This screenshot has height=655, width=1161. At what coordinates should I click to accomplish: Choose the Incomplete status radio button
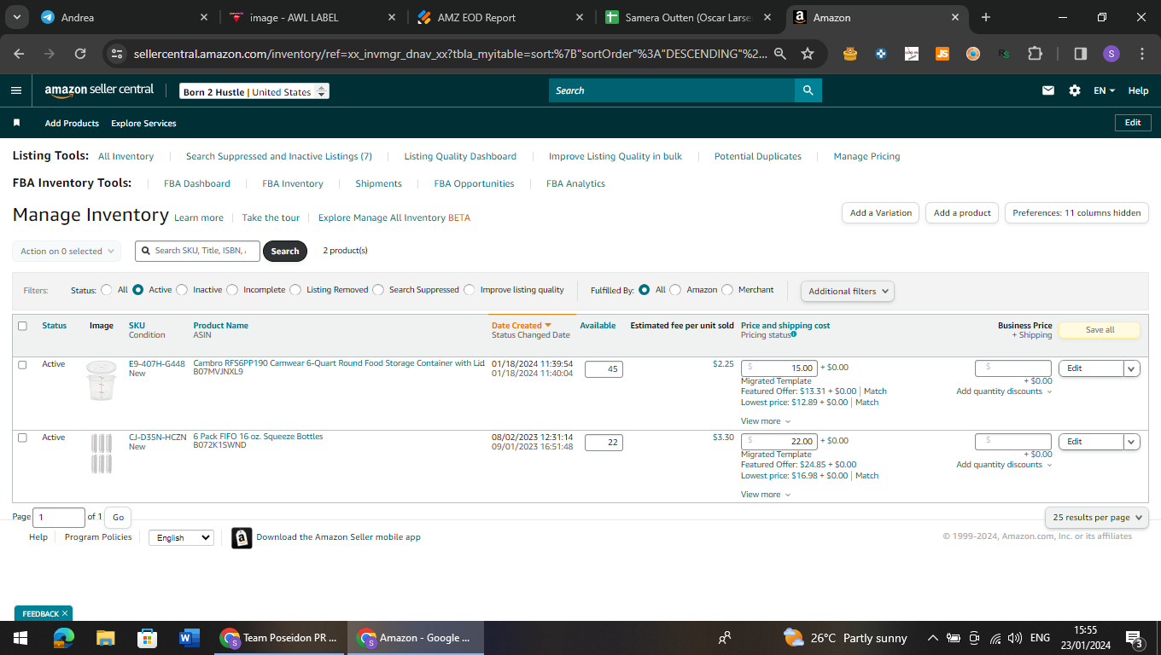tap(232, 290)
